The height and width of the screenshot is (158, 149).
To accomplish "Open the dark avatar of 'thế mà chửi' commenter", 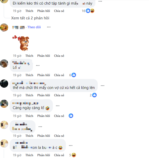I will pyautogui.click(x=4, y=84).
